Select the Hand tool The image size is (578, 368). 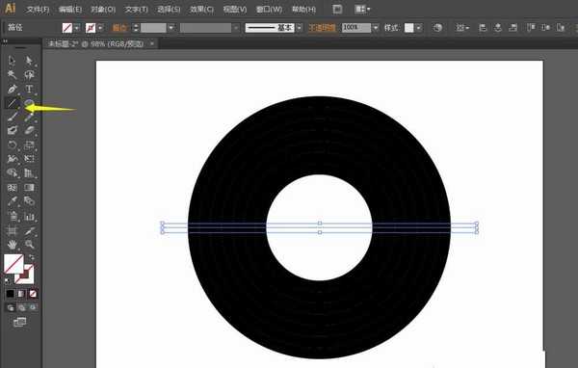point(12,244)
